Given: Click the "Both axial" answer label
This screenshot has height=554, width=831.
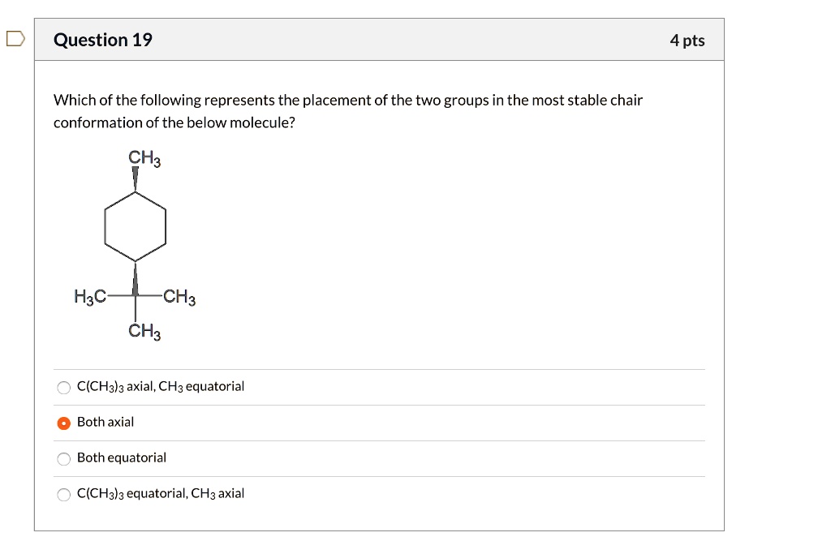Looking at the screenshot, I should [x=105, y=422].
